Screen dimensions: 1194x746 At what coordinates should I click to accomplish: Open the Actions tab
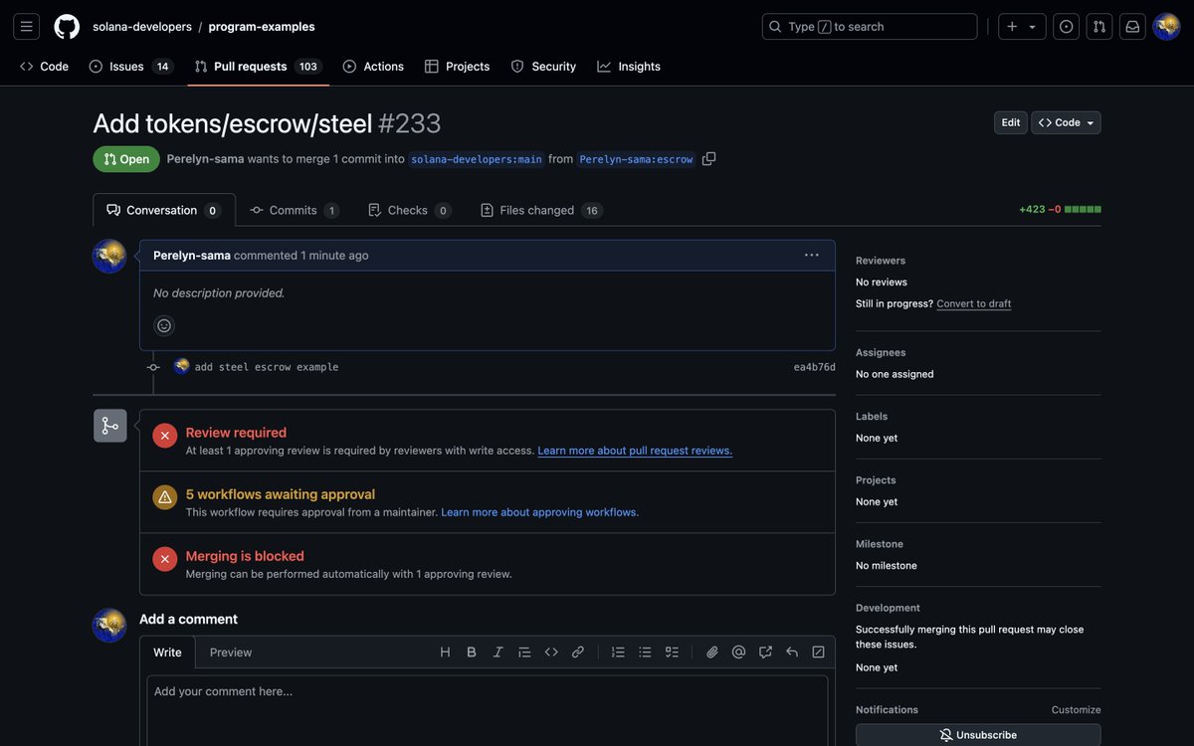[x=373, y=67]
